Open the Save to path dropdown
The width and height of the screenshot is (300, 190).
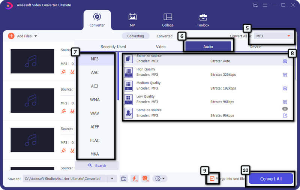pos(111,179)
